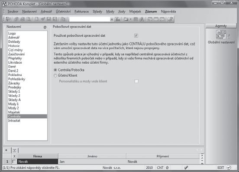Click small icon beside Nastavení heading
Screen dimensions: 239x172
coord(45,27)
